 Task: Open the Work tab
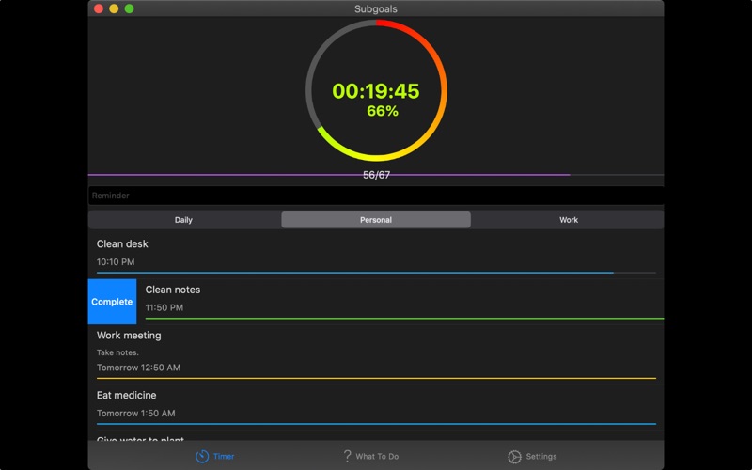pyautogui.click(x=569, y=220)
